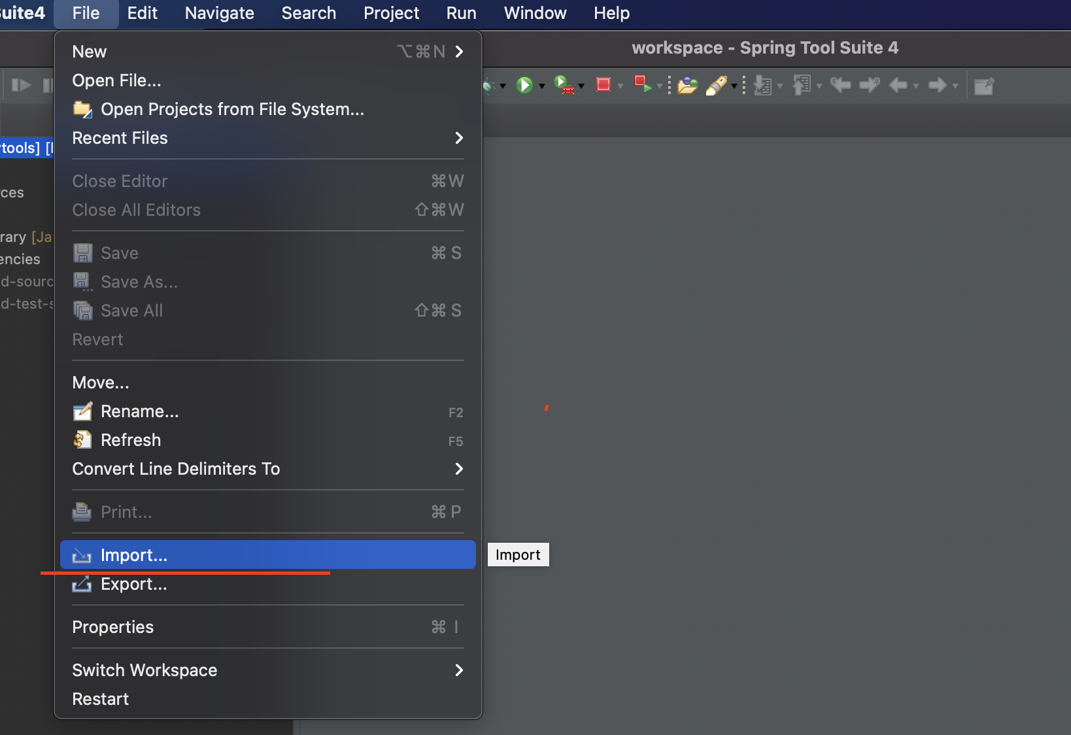The height and width of the screenshot is (735, 1071).
Task: Select Restart in the File menu
Action: [x=267, y=699]
